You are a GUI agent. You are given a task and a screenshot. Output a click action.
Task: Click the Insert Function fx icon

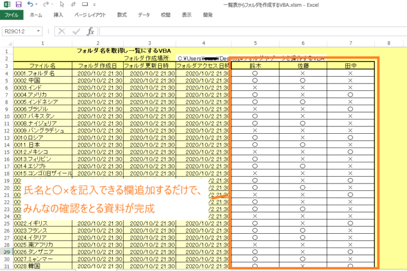(x=91, y=31)
